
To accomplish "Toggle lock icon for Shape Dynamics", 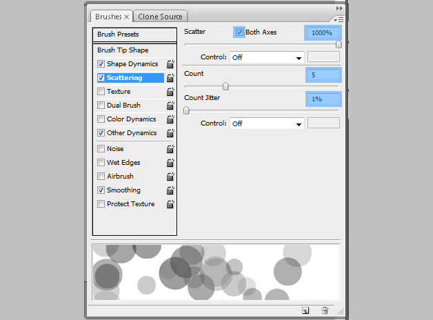I will [x=170, y=64].
